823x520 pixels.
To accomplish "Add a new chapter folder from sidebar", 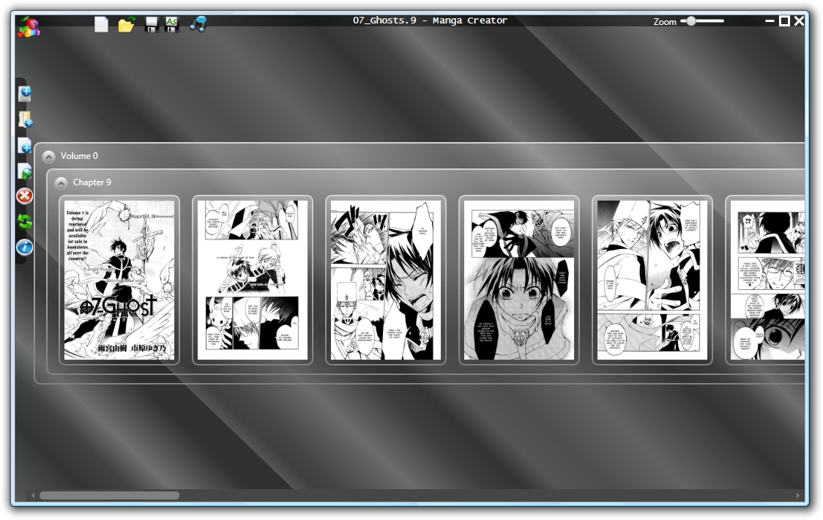I will pos(25,119).
